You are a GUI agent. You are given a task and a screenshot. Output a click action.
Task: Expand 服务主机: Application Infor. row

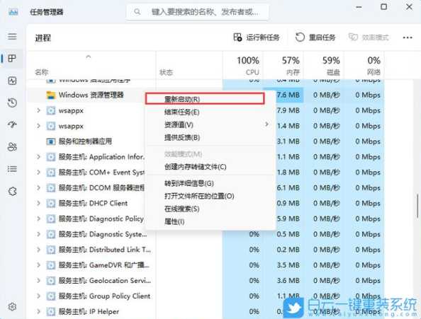(x=38, y=157)
